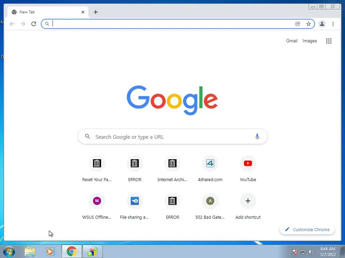
Task: Click the Customize Chrome button
Action: [307, 229]
